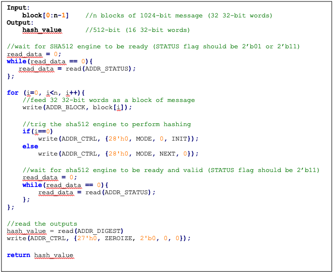Click the 'for' loop keyword
The image size is (333, 272).
[13, 92]
